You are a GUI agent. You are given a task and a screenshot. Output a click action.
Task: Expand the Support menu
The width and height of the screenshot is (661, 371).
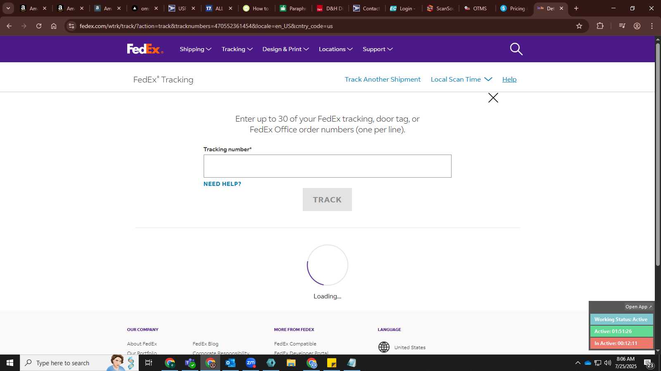(x=378, y=49)
